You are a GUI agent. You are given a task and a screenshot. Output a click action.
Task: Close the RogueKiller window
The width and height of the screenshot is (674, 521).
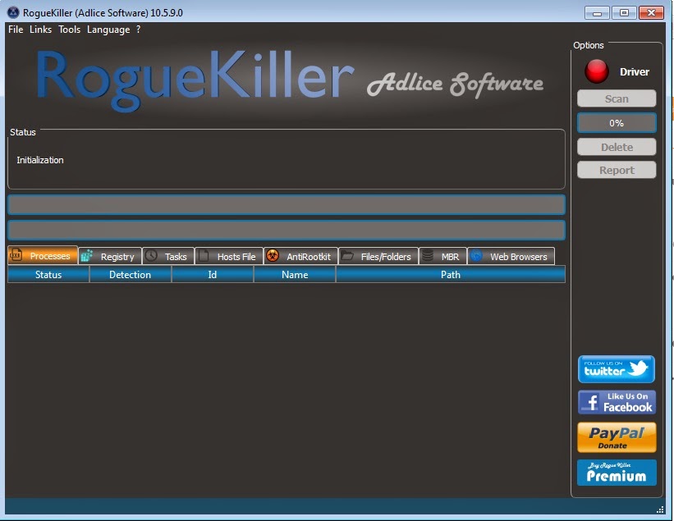(651, 13)
